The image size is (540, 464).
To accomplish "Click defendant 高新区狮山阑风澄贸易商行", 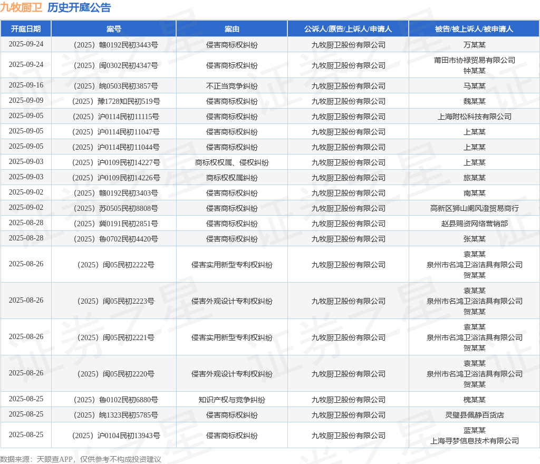I will point(474,209).
